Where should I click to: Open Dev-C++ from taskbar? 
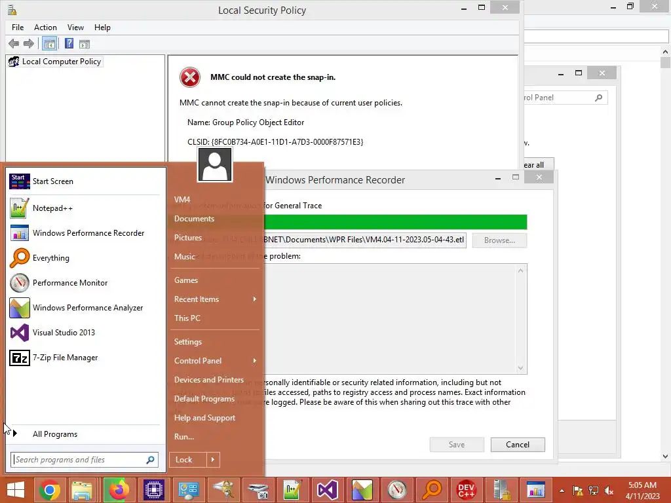tap(466, 490)
